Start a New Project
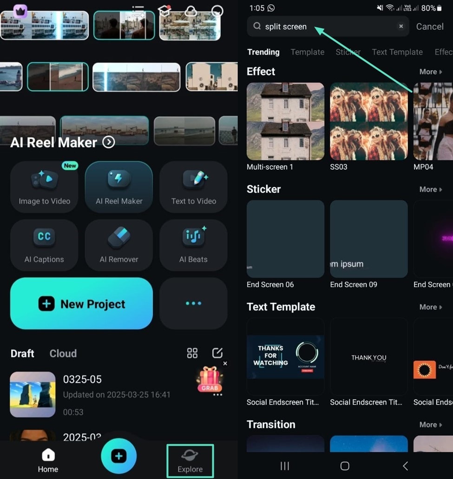 (81, 303)
